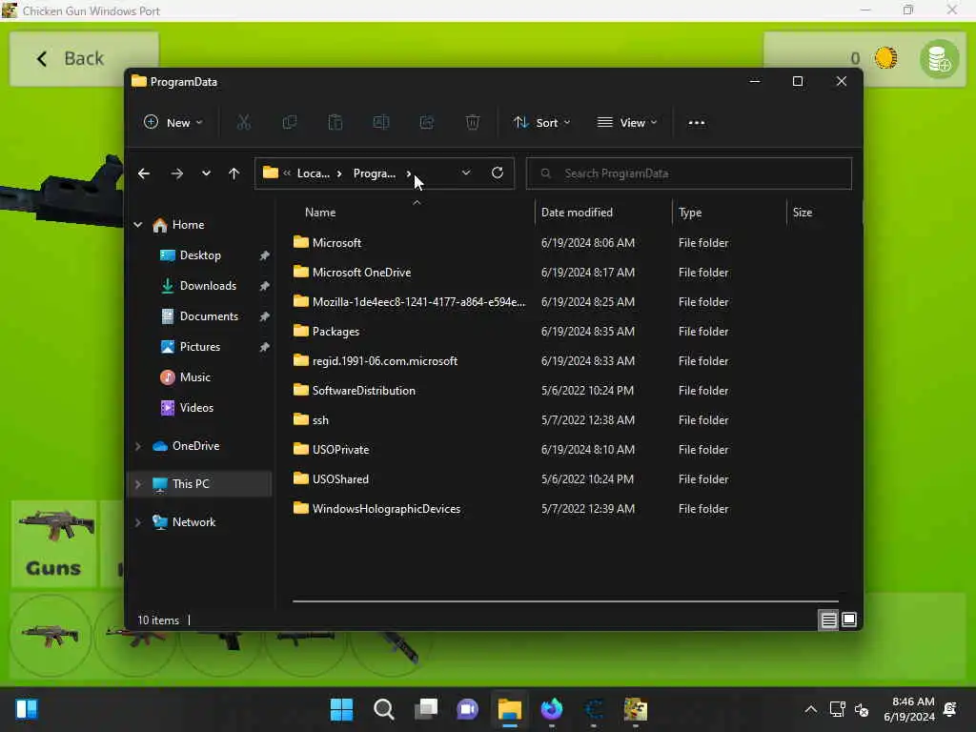Collapse the Home tree node
The height and width of the screenshot is (732, 976).
[138, 225]
